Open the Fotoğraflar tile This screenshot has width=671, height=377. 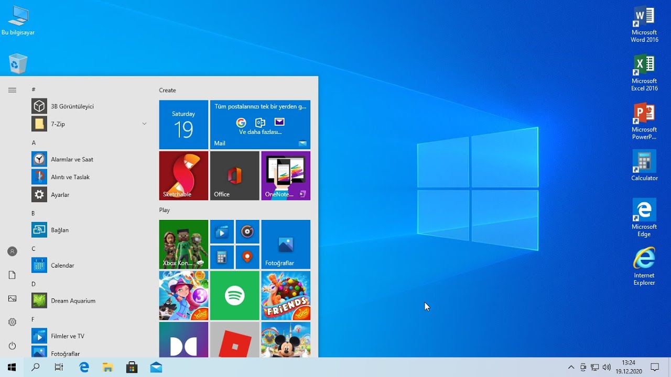[286, 245]
